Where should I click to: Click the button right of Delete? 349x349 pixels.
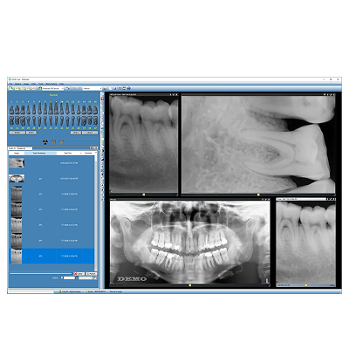92,274
